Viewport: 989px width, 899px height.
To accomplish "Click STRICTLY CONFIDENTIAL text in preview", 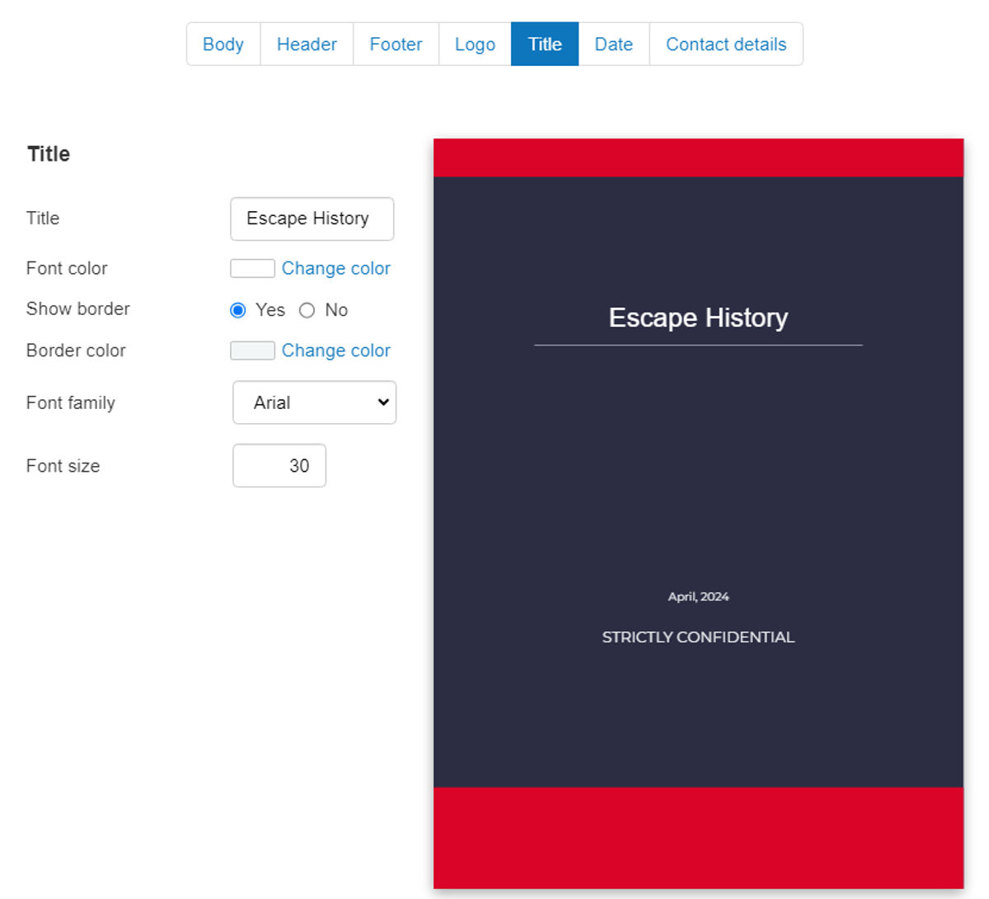I will point(698,637).
